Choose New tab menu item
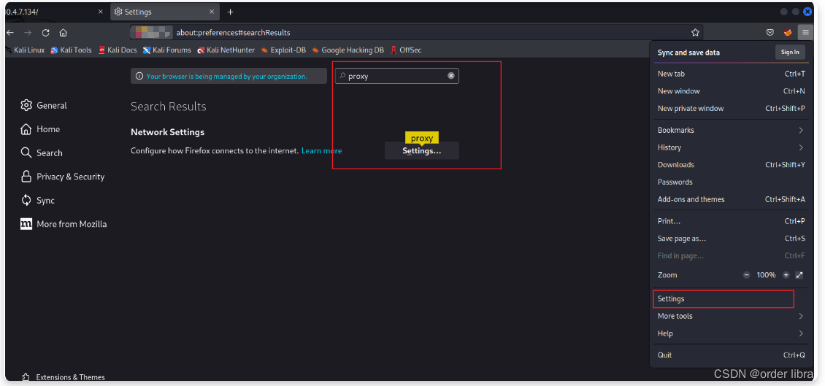Screen dimensions: 825x386 click(x=732, y=74)
